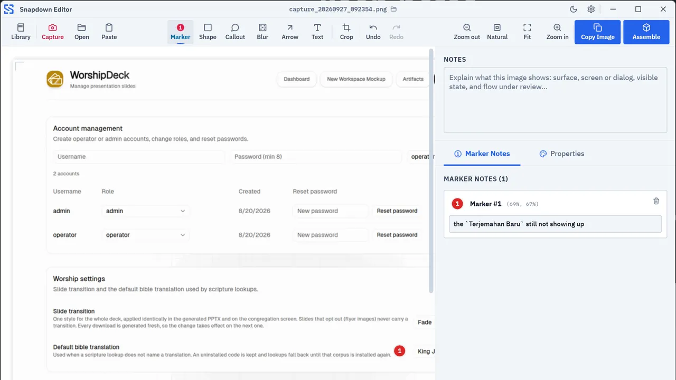Click the Open file tool
This screenshot has height=380, width=676.
click(81, 32)
